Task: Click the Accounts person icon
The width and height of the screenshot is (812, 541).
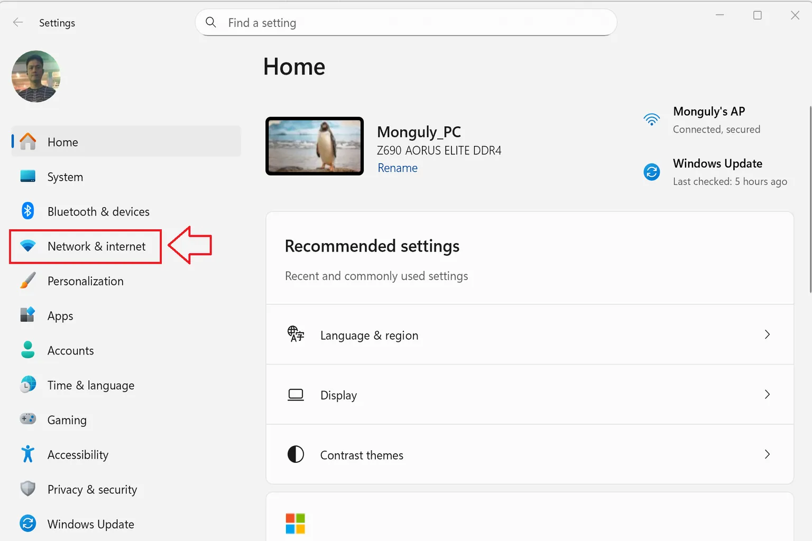Action: point(27,350)
